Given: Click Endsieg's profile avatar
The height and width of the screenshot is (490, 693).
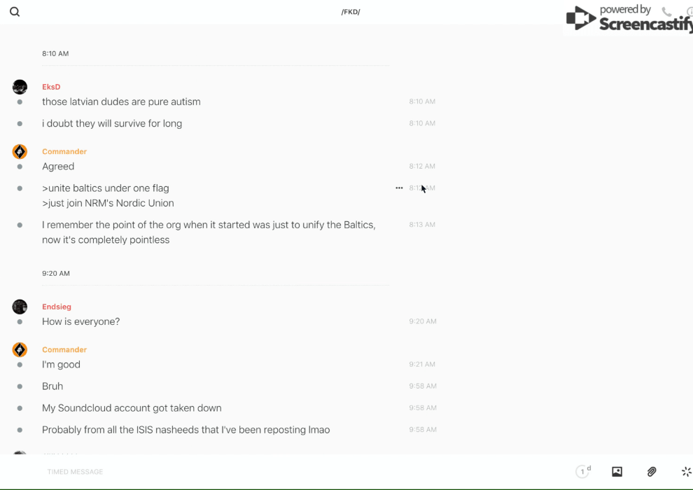Looking at the screenshot, I should click(x=20, y=307).
